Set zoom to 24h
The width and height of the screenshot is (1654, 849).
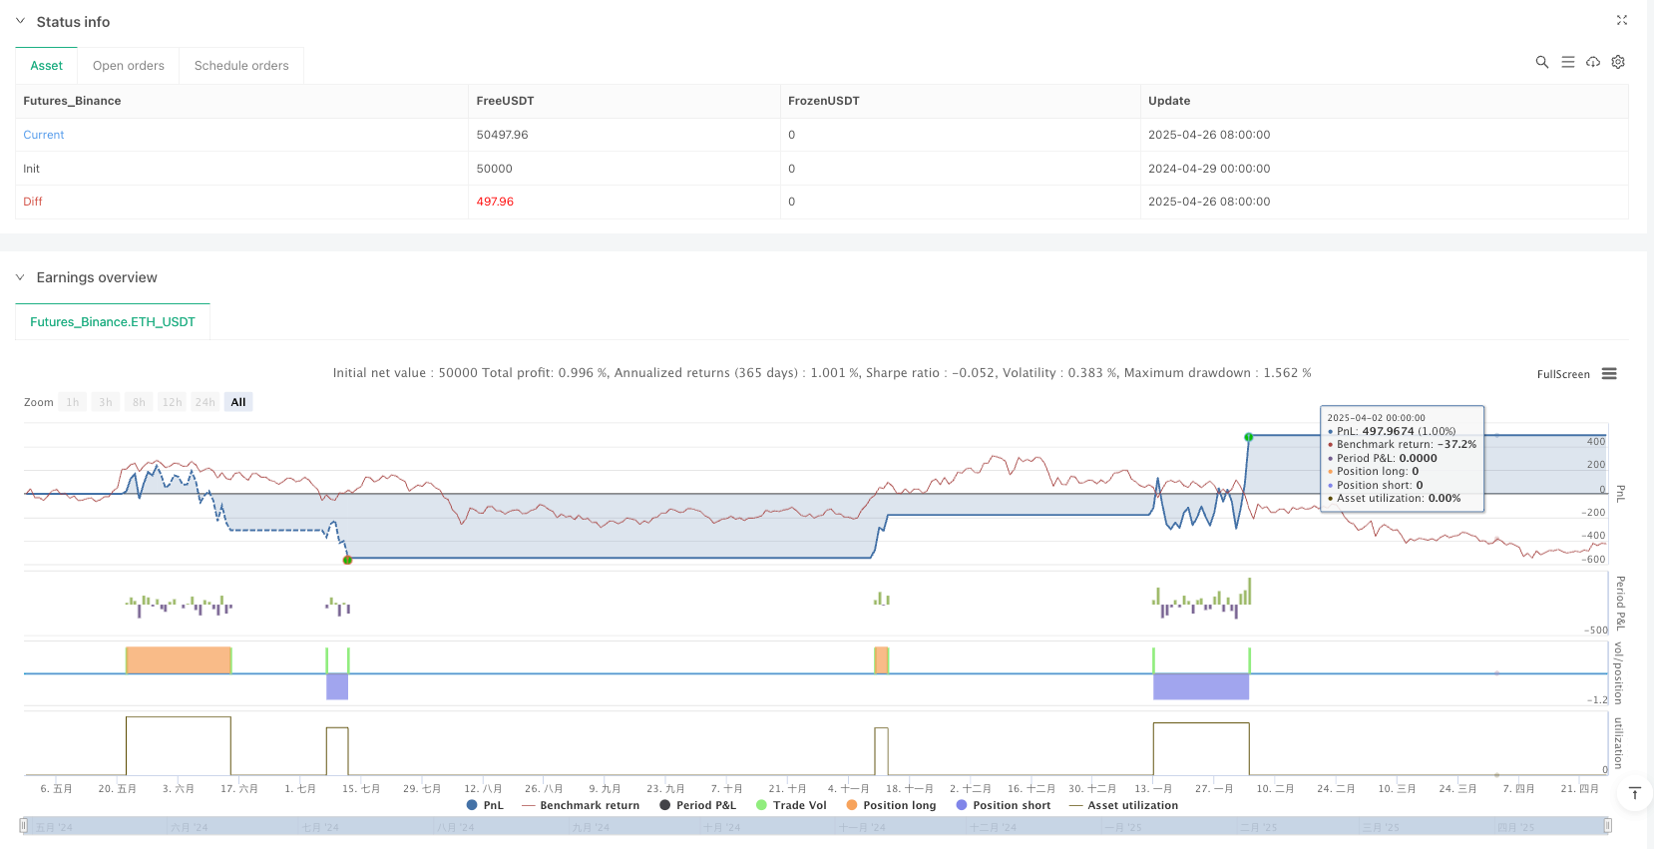point(206,402)
